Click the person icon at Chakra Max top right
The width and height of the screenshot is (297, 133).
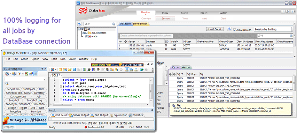coord(288,12)
